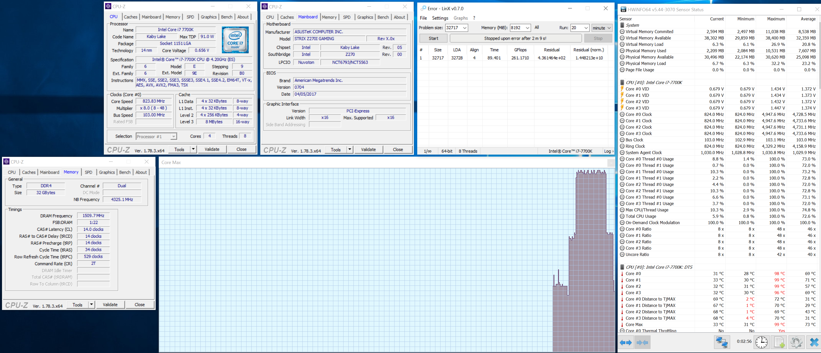This screenshot has width=821, height=353.
Task: Click the Core Max thermometer icon
Action: click(x=622, y=324)
